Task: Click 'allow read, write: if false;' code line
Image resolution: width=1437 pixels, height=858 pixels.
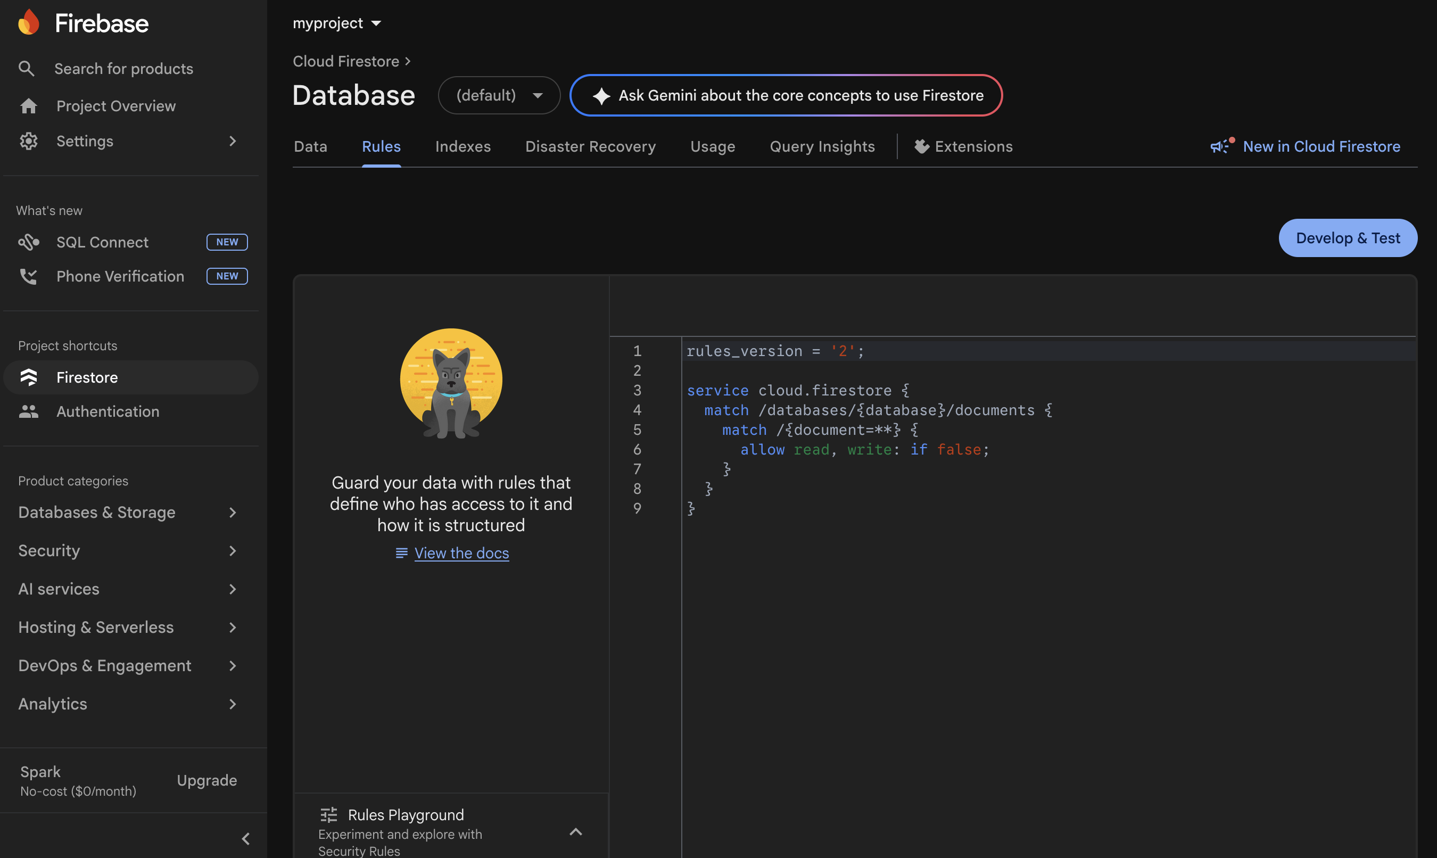Action: [x=865, y=449]
